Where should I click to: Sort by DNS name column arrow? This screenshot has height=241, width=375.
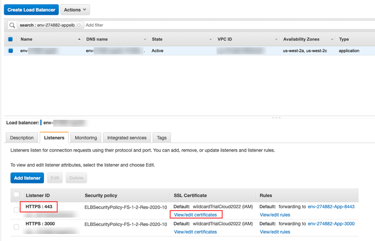[144, 39]
